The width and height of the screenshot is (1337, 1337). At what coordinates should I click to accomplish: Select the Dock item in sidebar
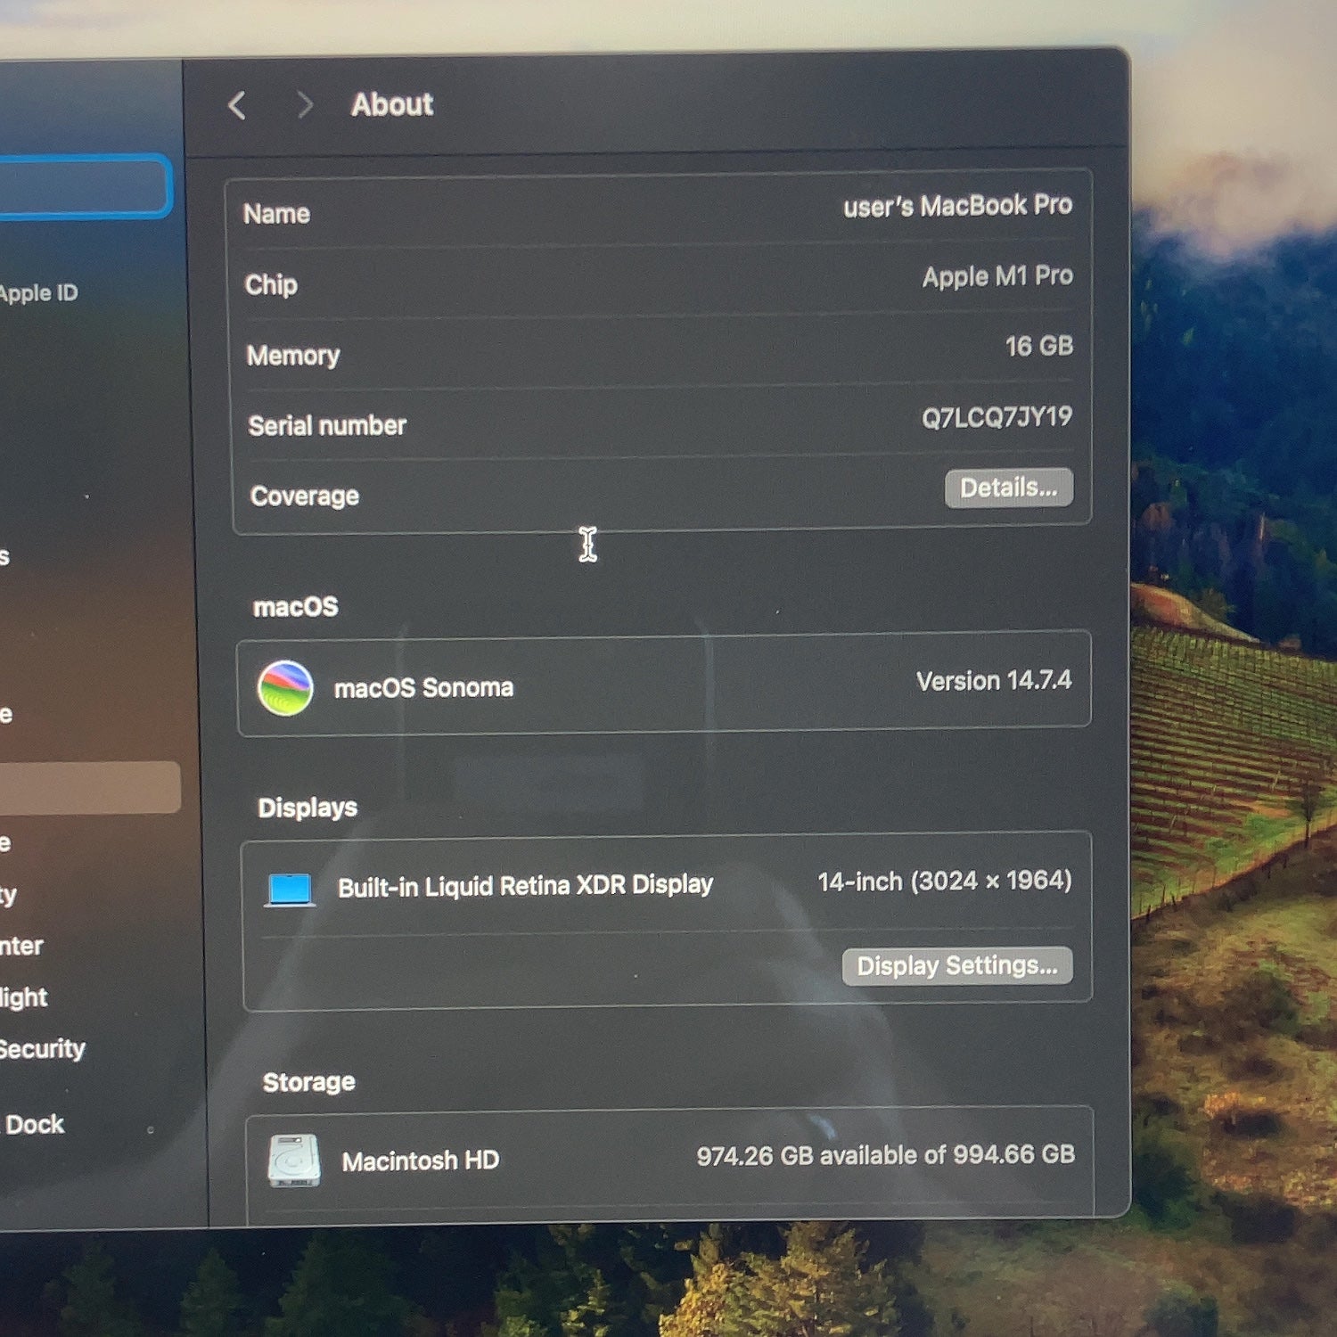35,1124
